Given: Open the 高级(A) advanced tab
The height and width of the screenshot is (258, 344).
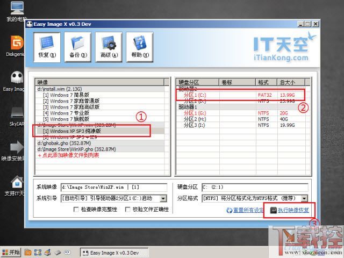Looking at the screenshot, I should [109, 47].
